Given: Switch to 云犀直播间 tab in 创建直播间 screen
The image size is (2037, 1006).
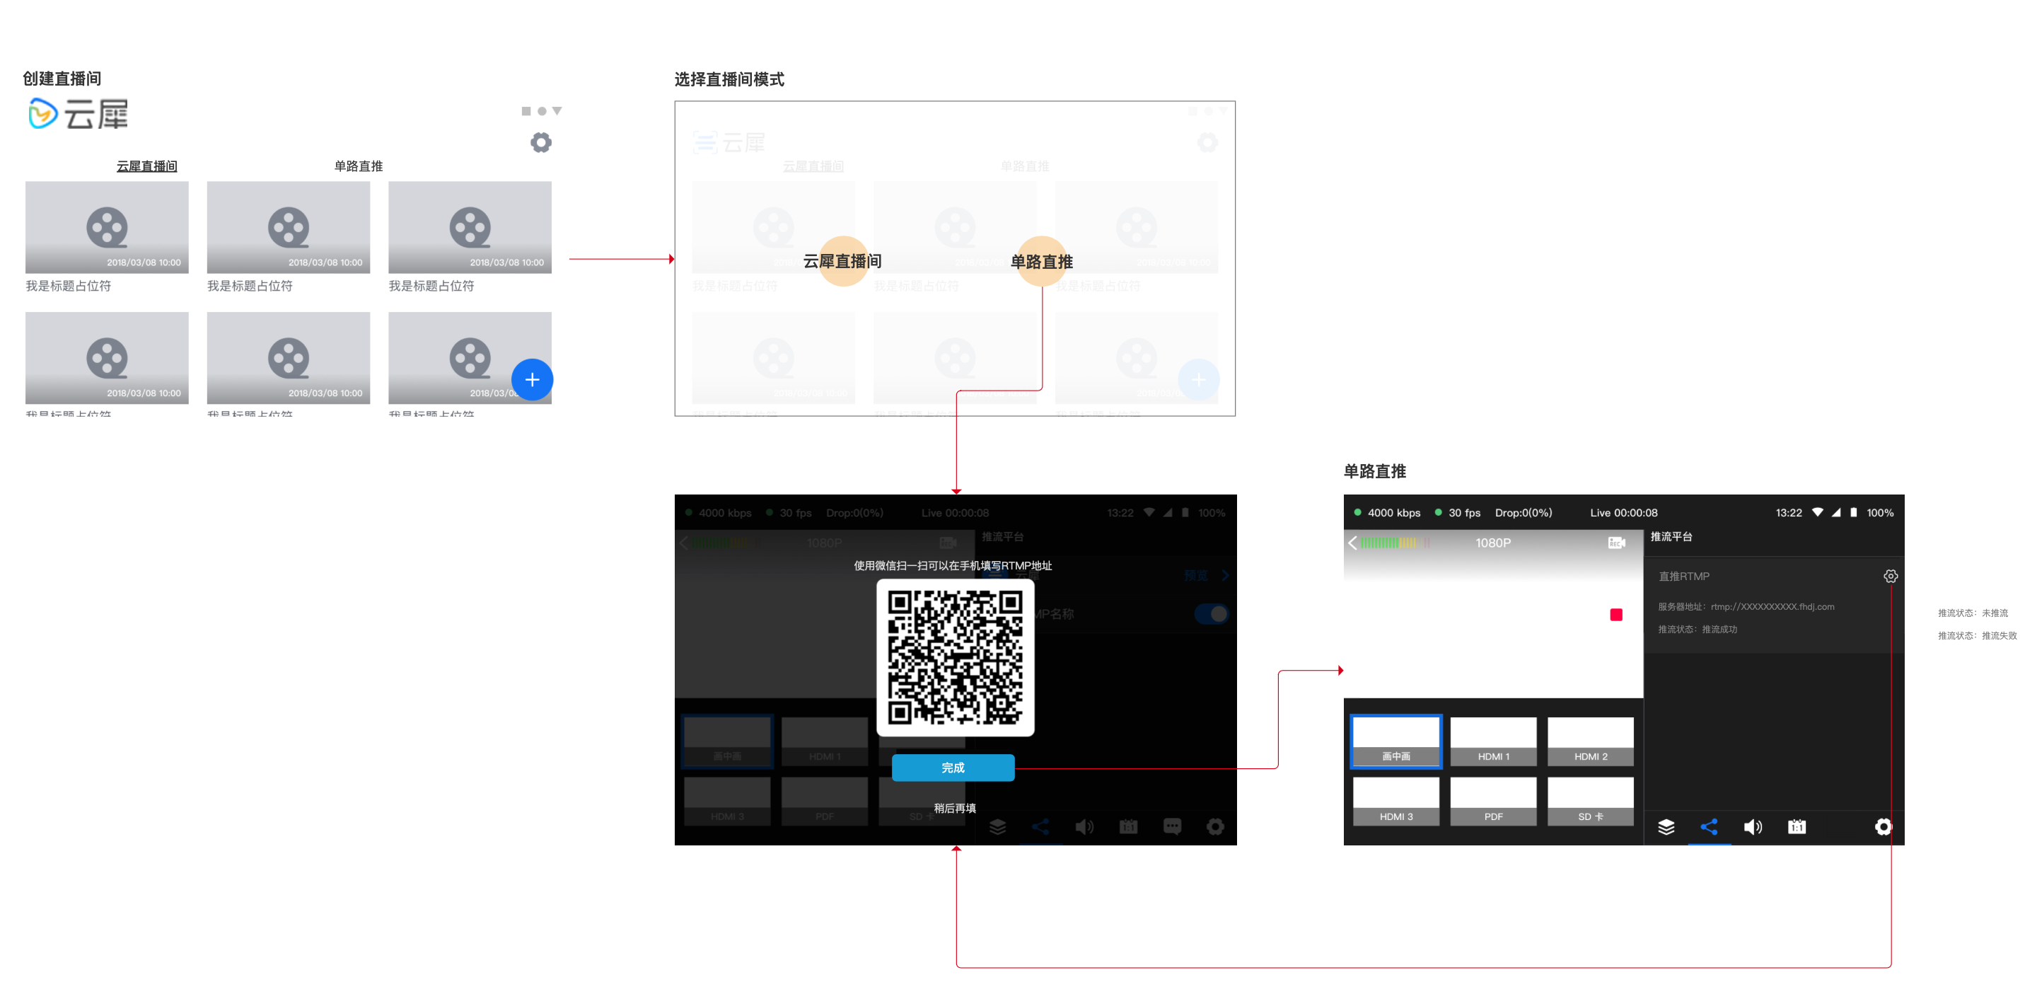Looking at the screenshot, I should [x=147, y=166].
